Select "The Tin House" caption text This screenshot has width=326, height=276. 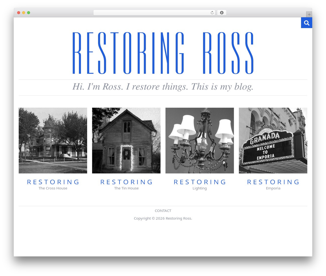(126, 188)
